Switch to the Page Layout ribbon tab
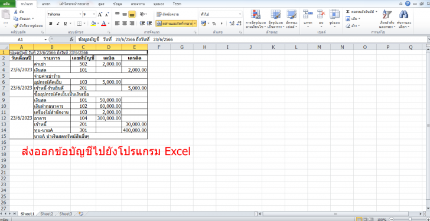 (74, 4)
